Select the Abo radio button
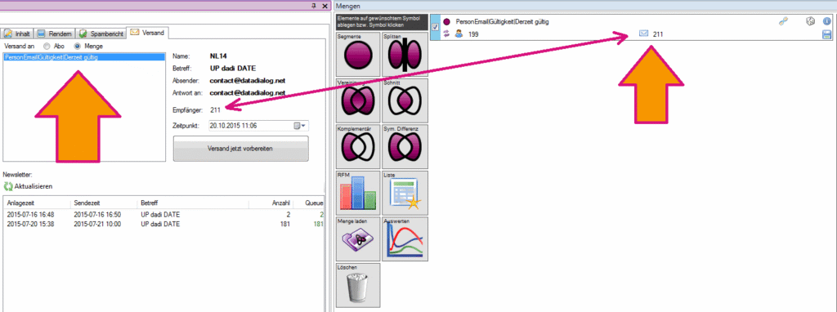This screenshot has height=312, width=837. [x=47, y=47]
